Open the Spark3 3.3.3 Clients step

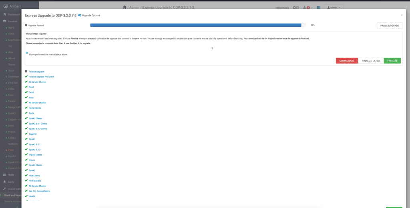tap(38, 129)
